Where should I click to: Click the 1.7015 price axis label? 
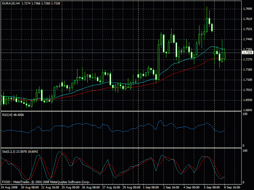click(x=247, y=90)
